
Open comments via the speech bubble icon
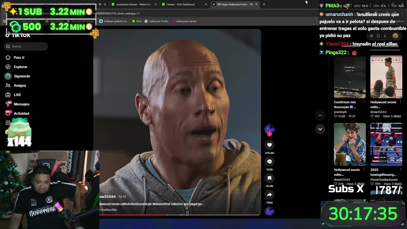pos(269,162)
